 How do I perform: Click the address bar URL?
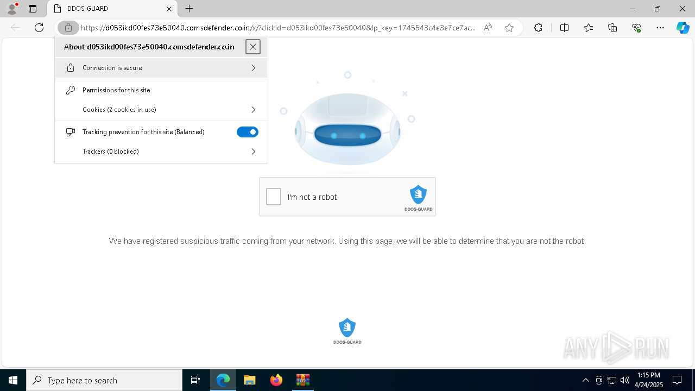point(278,28)
